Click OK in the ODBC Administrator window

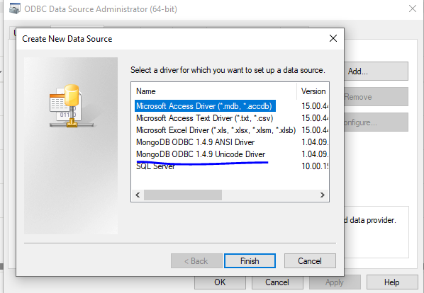(x=220, y=282)
